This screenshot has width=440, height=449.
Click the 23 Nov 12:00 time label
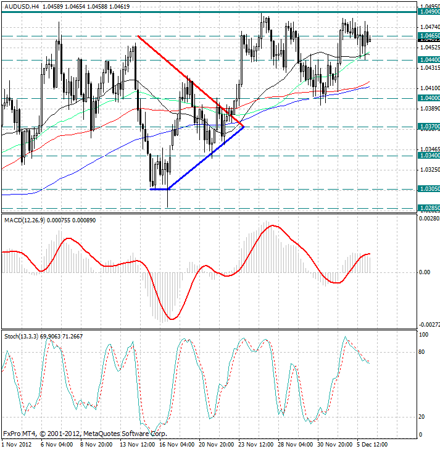(255, 445)
